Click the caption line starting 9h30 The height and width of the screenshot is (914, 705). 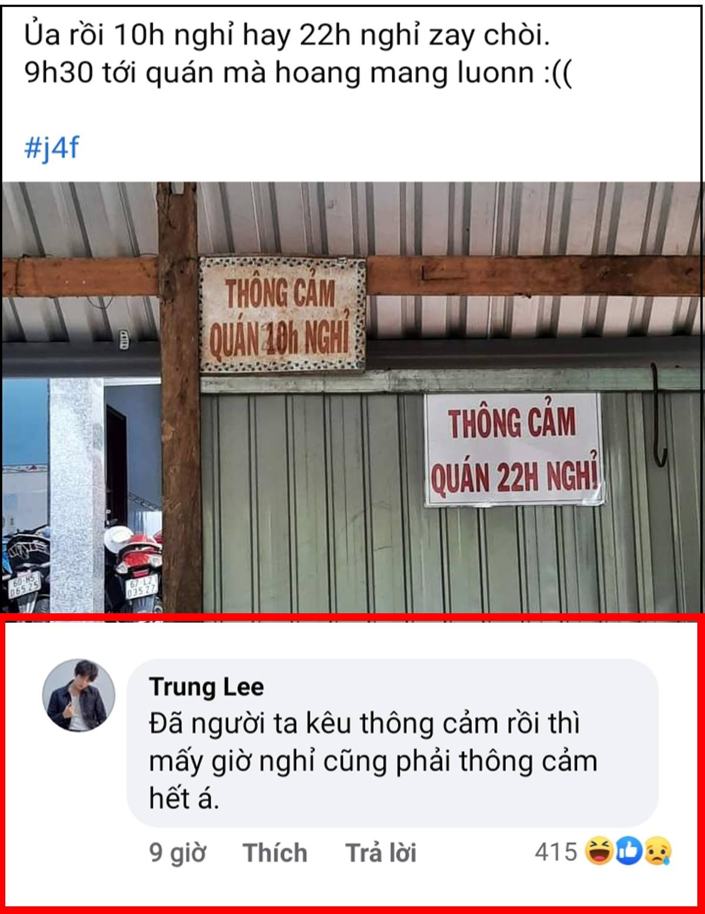pyautogui.click(x=298, y=74)
